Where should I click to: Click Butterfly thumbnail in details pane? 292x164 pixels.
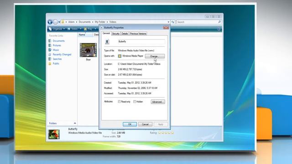pyautogui.click(x=54, y=134)
